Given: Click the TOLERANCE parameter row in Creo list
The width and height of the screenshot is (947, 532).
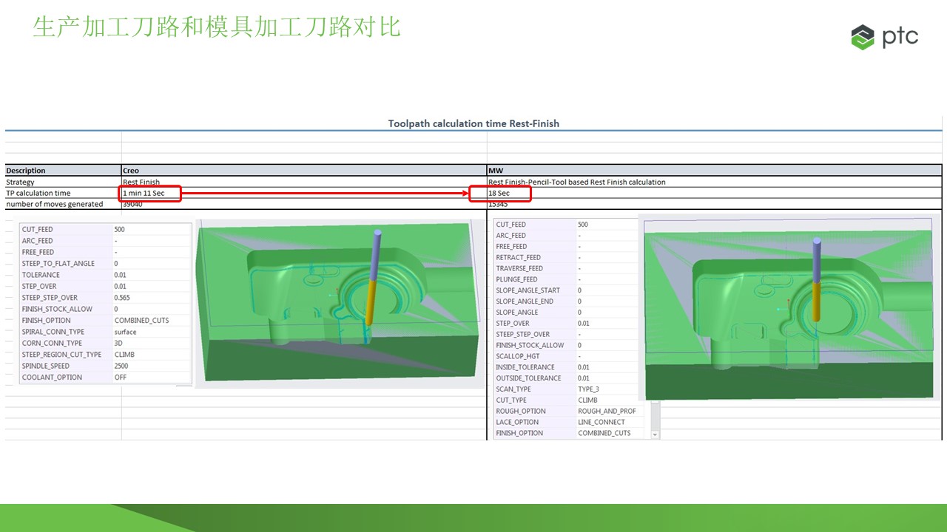Looking at the screenshot, I should [105, 275].
